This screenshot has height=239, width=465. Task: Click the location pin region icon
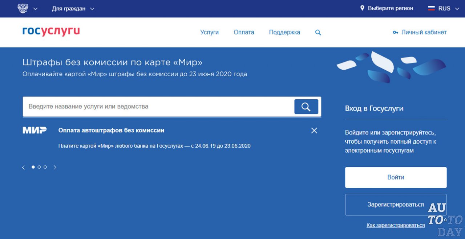(x=362, y=8)
